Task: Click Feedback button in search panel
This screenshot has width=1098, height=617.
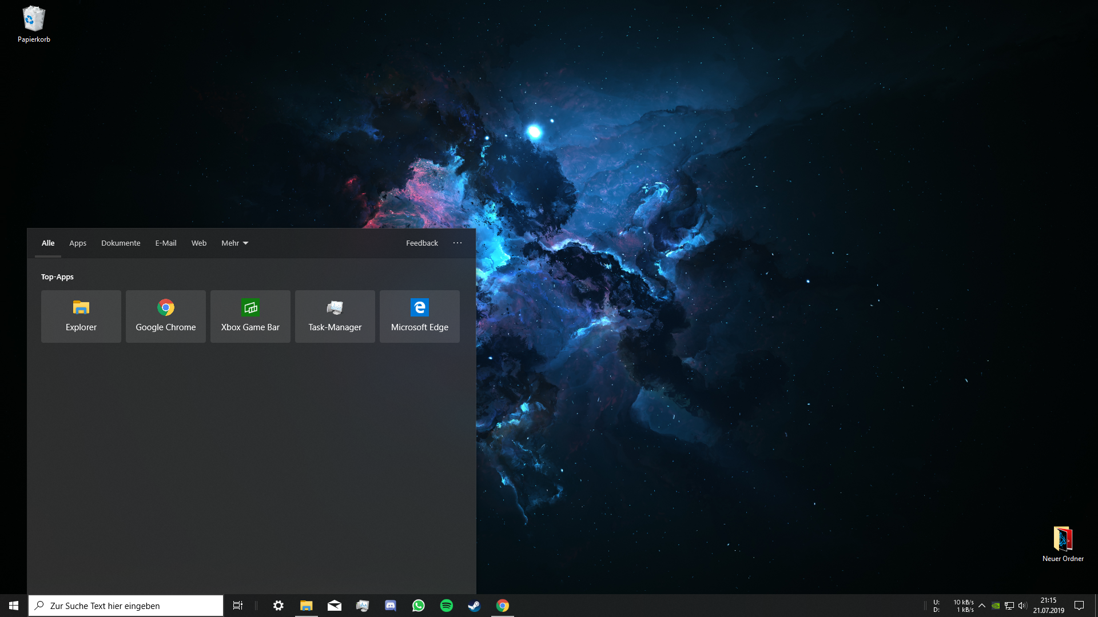Action: (421, 243)
